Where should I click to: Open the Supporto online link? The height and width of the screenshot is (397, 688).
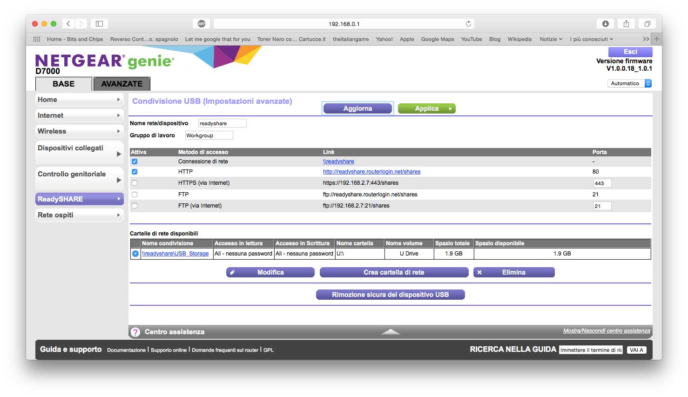169,350
